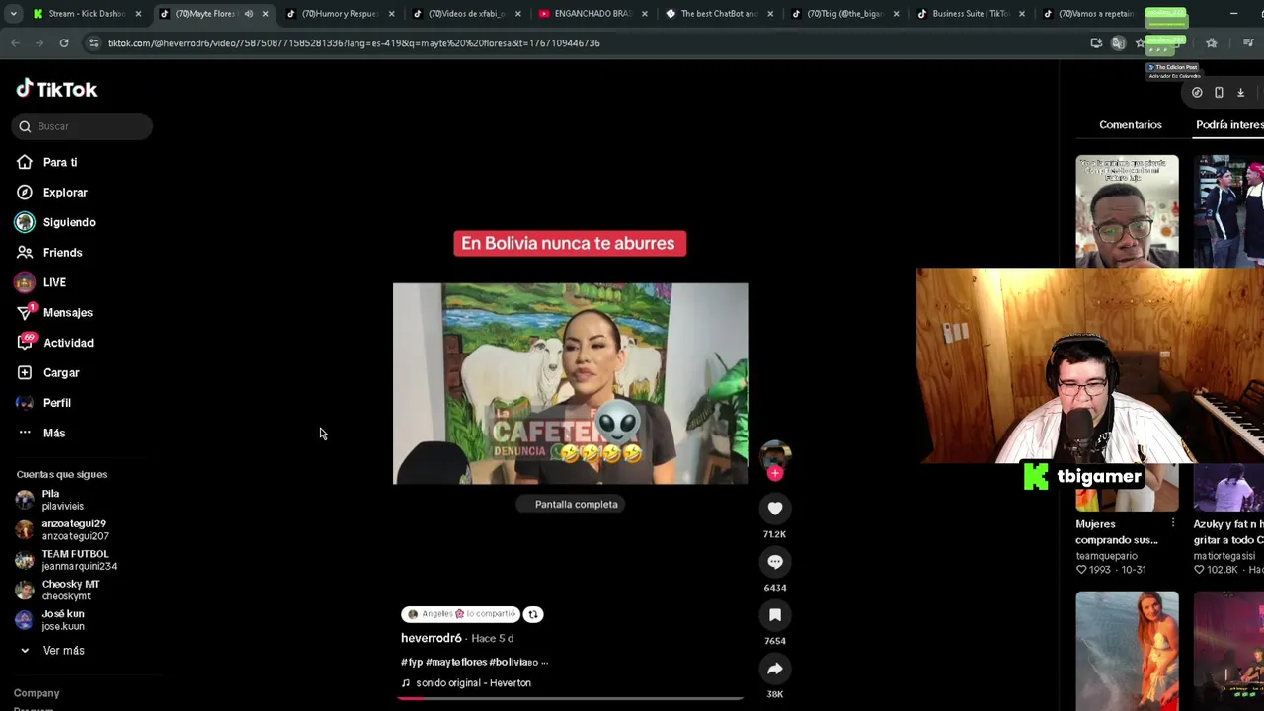Click the TikTok logo
The height and width of the screenshot is (711, 1264).
point(56,89)
